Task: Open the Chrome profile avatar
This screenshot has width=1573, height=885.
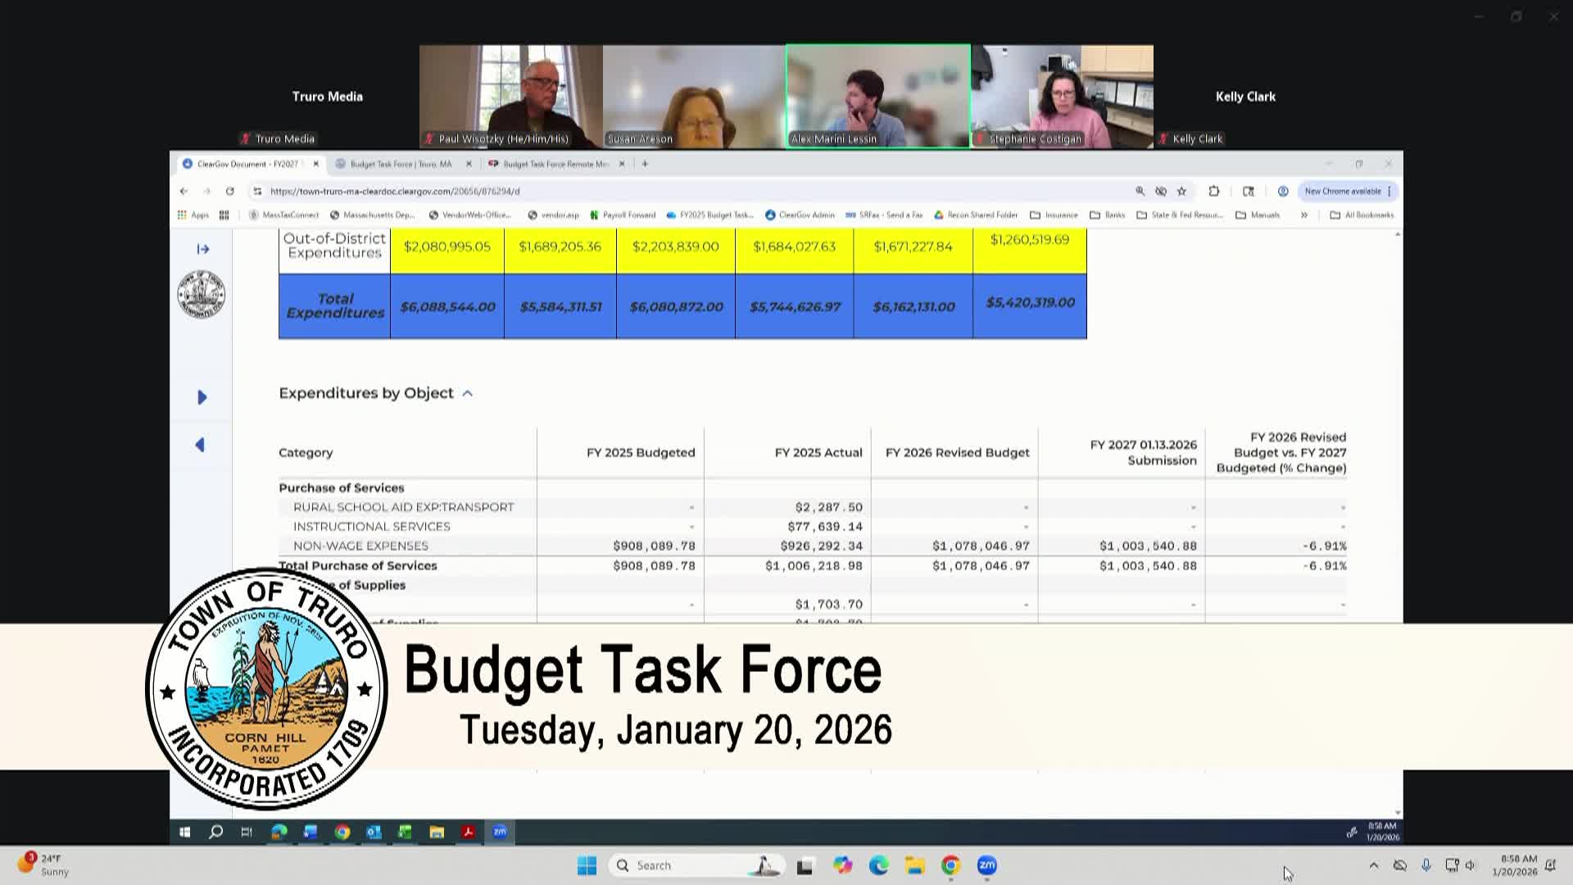Action: (1283, 191)
